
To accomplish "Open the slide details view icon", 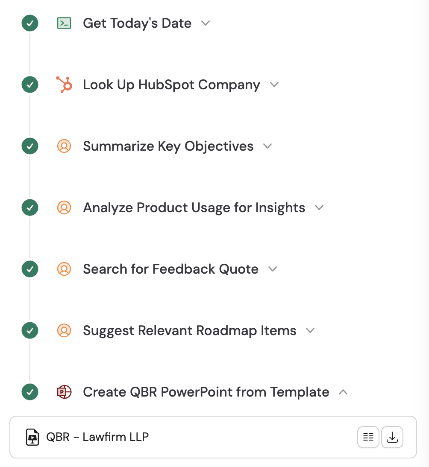I will (368, 437).
